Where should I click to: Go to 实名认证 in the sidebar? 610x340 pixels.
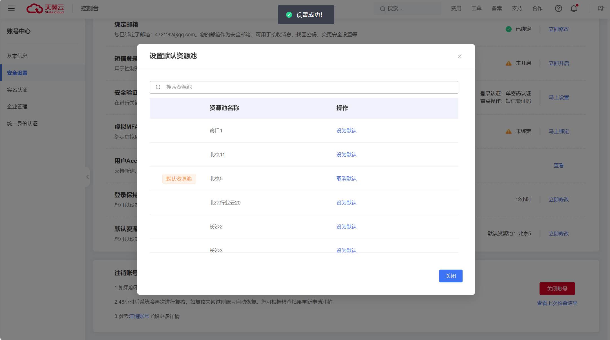point(17,90)
